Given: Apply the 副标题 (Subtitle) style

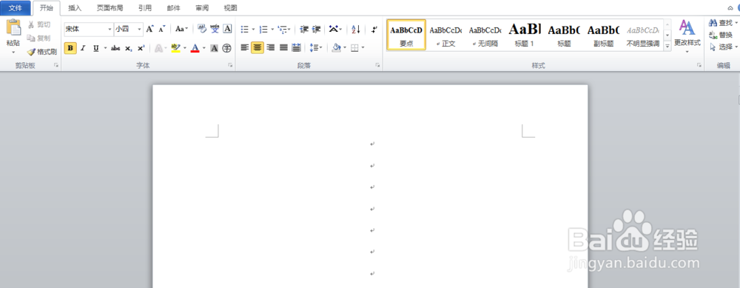Looking at the screenshot, I should 603,35.
